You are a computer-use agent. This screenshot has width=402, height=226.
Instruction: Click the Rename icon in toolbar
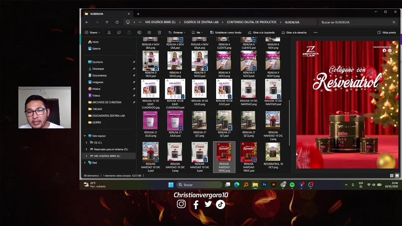pos(139,32)
